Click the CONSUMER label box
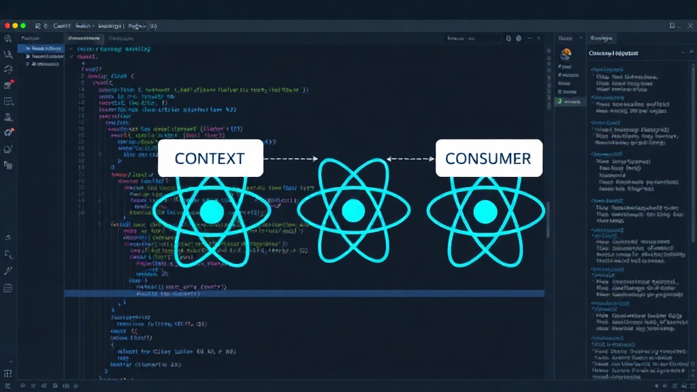The image size is (697, 392). click(x=489, y=158)
